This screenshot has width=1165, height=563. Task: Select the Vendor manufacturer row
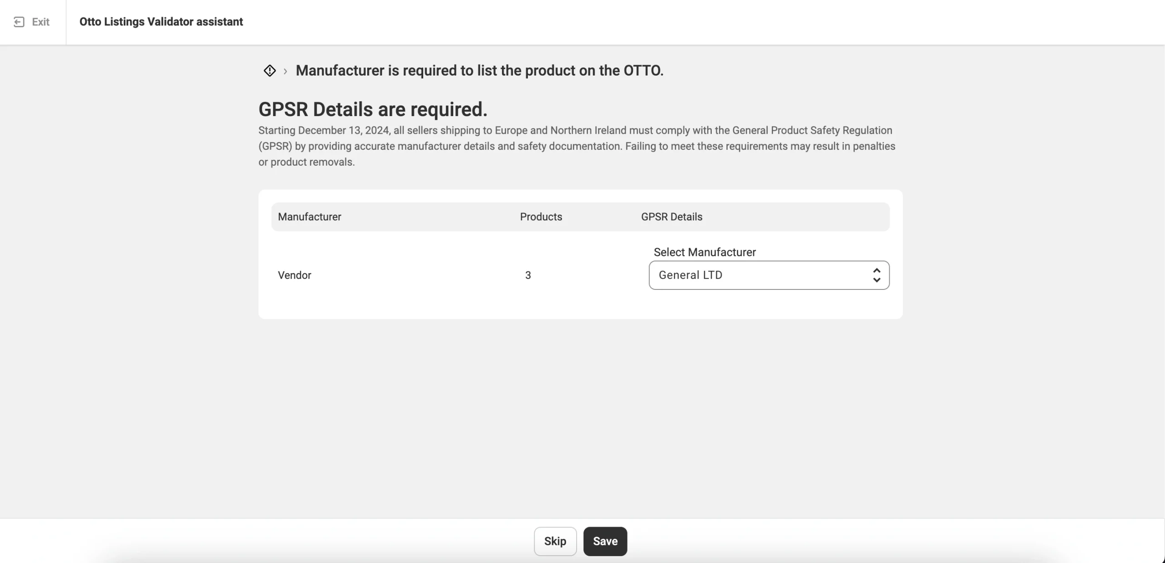[294, 275]
